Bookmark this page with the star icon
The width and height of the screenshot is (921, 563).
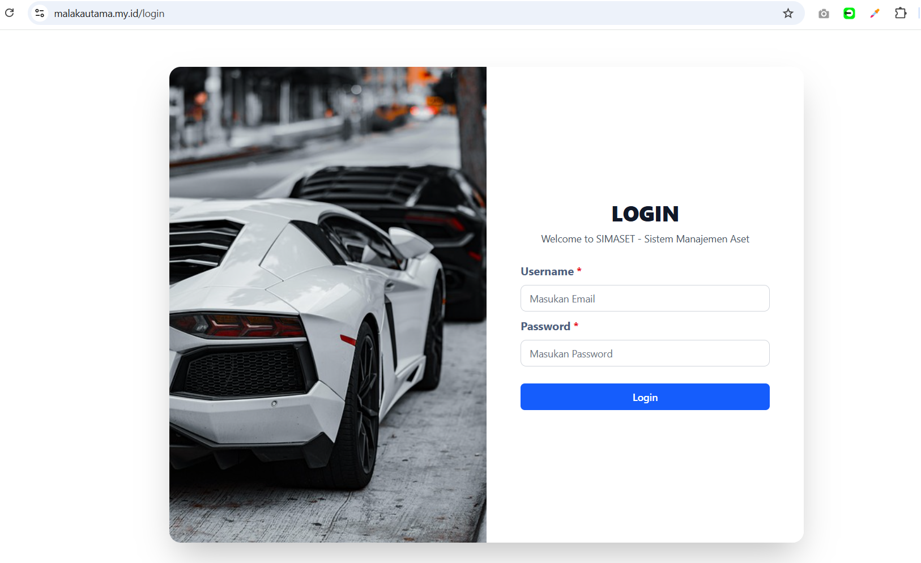[788, 13]
